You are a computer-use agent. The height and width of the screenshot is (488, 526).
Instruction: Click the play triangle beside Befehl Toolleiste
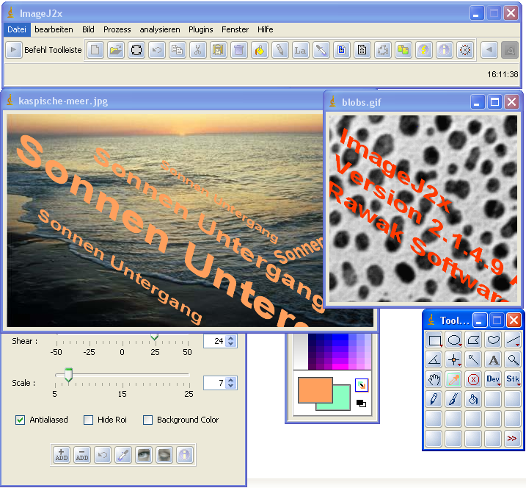(x=13, y=51)
